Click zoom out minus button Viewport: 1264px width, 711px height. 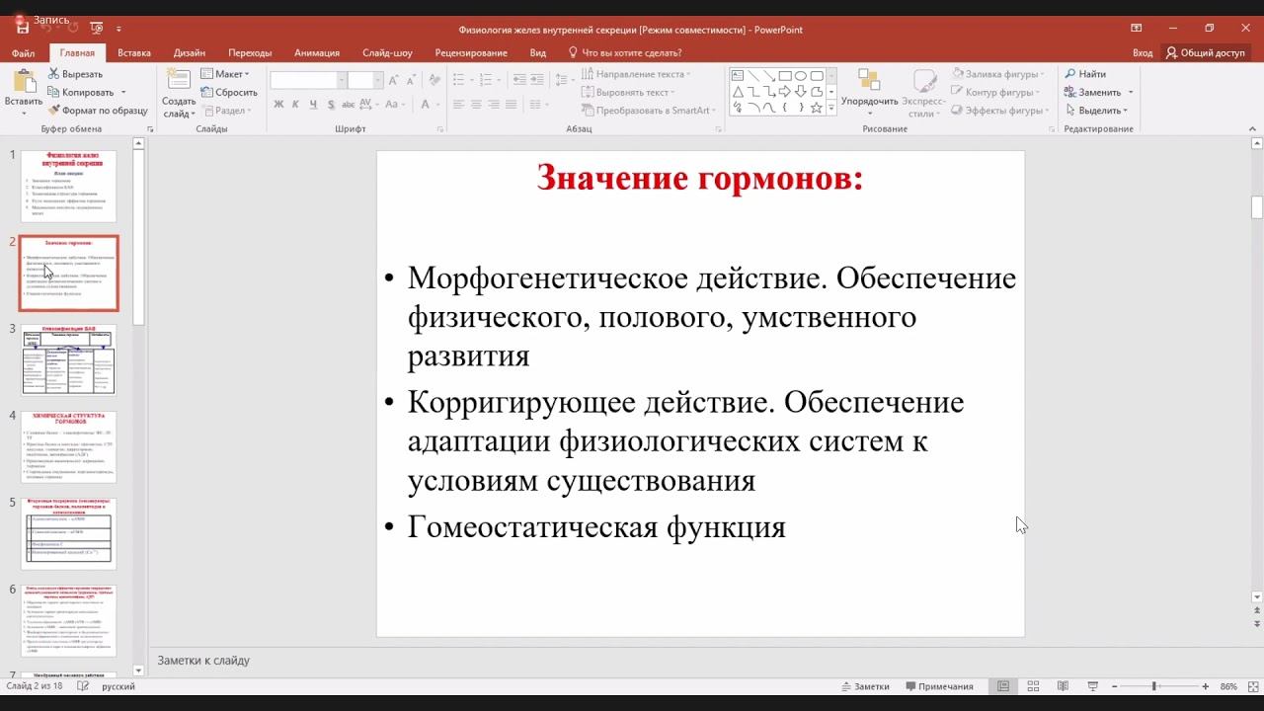pos(1115,686)
